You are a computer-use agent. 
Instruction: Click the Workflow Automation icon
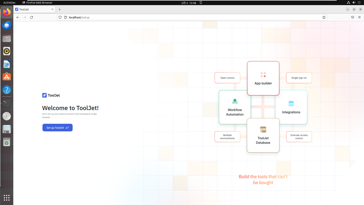[235, 101]
